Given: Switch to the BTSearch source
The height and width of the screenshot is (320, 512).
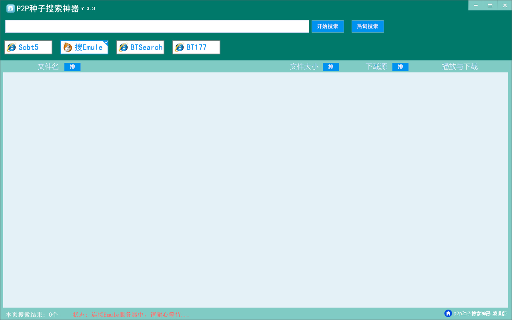Looking at the screenshot, I should click(140, 47).
